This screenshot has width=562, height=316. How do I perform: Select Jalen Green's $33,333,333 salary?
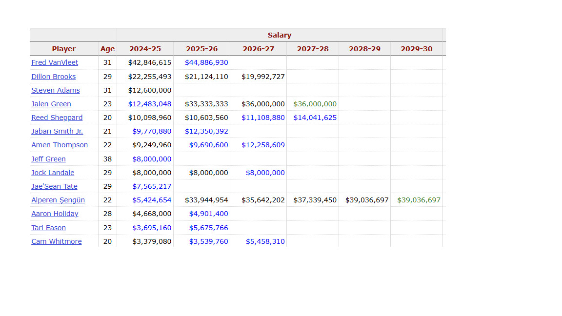click(206, 104)
